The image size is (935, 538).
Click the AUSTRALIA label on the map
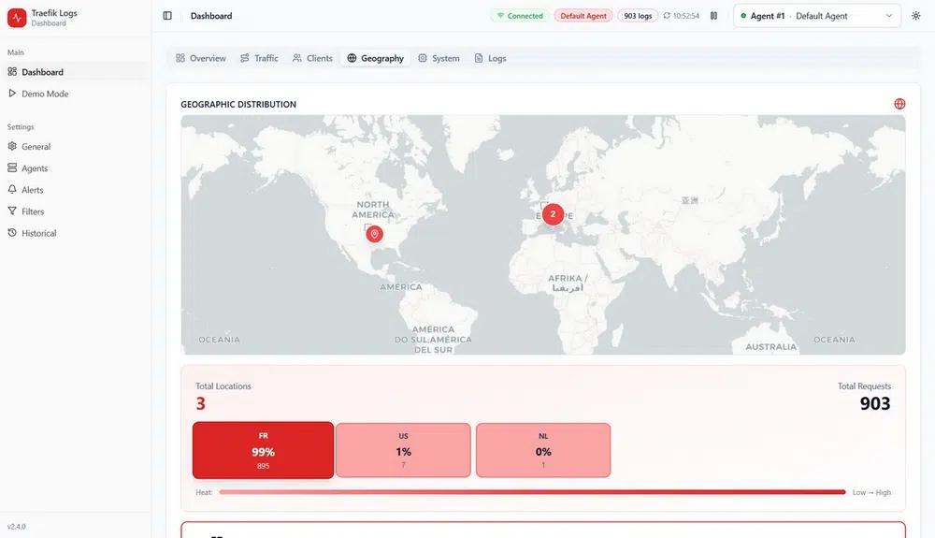pyautogui.click(x=771, y=346)
